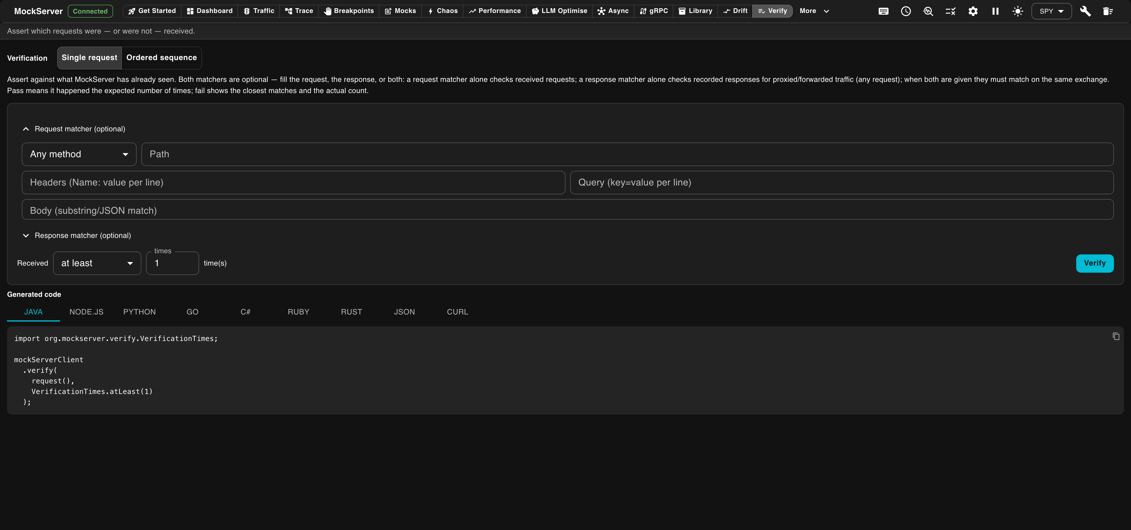Switch to the RUST code tab
This screenshot has width=1131, height=530.
[352, 312]
